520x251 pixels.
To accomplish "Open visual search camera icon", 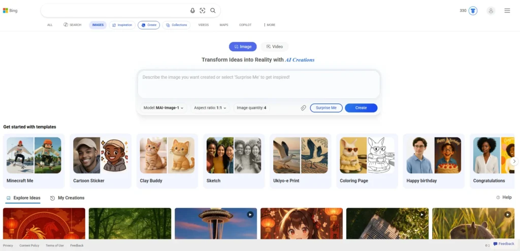I will pos(203,11).
